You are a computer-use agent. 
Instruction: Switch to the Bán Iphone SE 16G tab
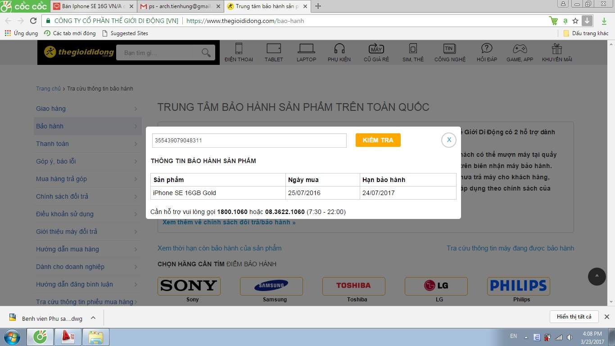pos(92,6)
